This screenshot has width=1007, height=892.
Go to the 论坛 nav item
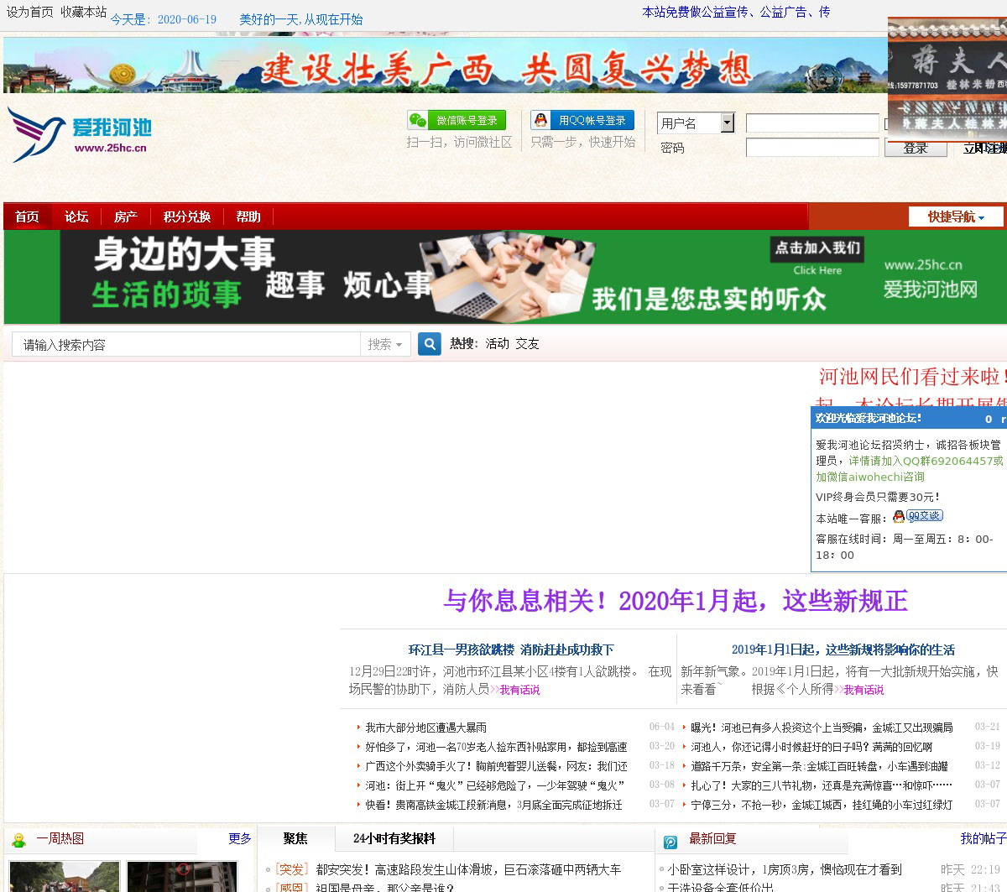coord(76,216)
